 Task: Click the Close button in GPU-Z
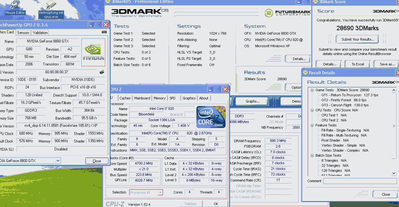click(97, 161)
